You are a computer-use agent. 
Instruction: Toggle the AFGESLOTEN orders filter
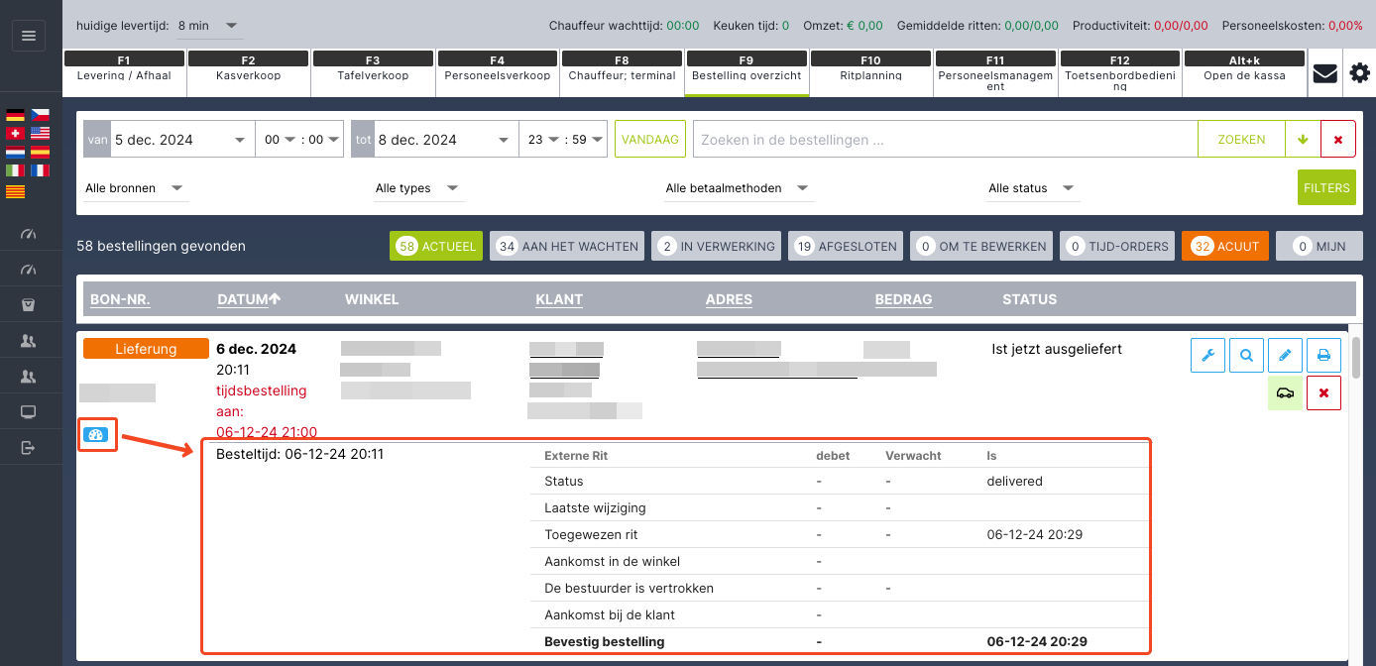pos(846,246)
